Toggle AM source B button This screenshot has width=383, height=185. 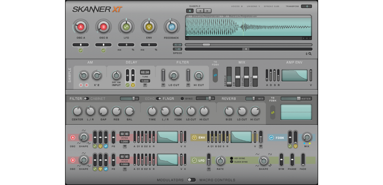[87, 85]
